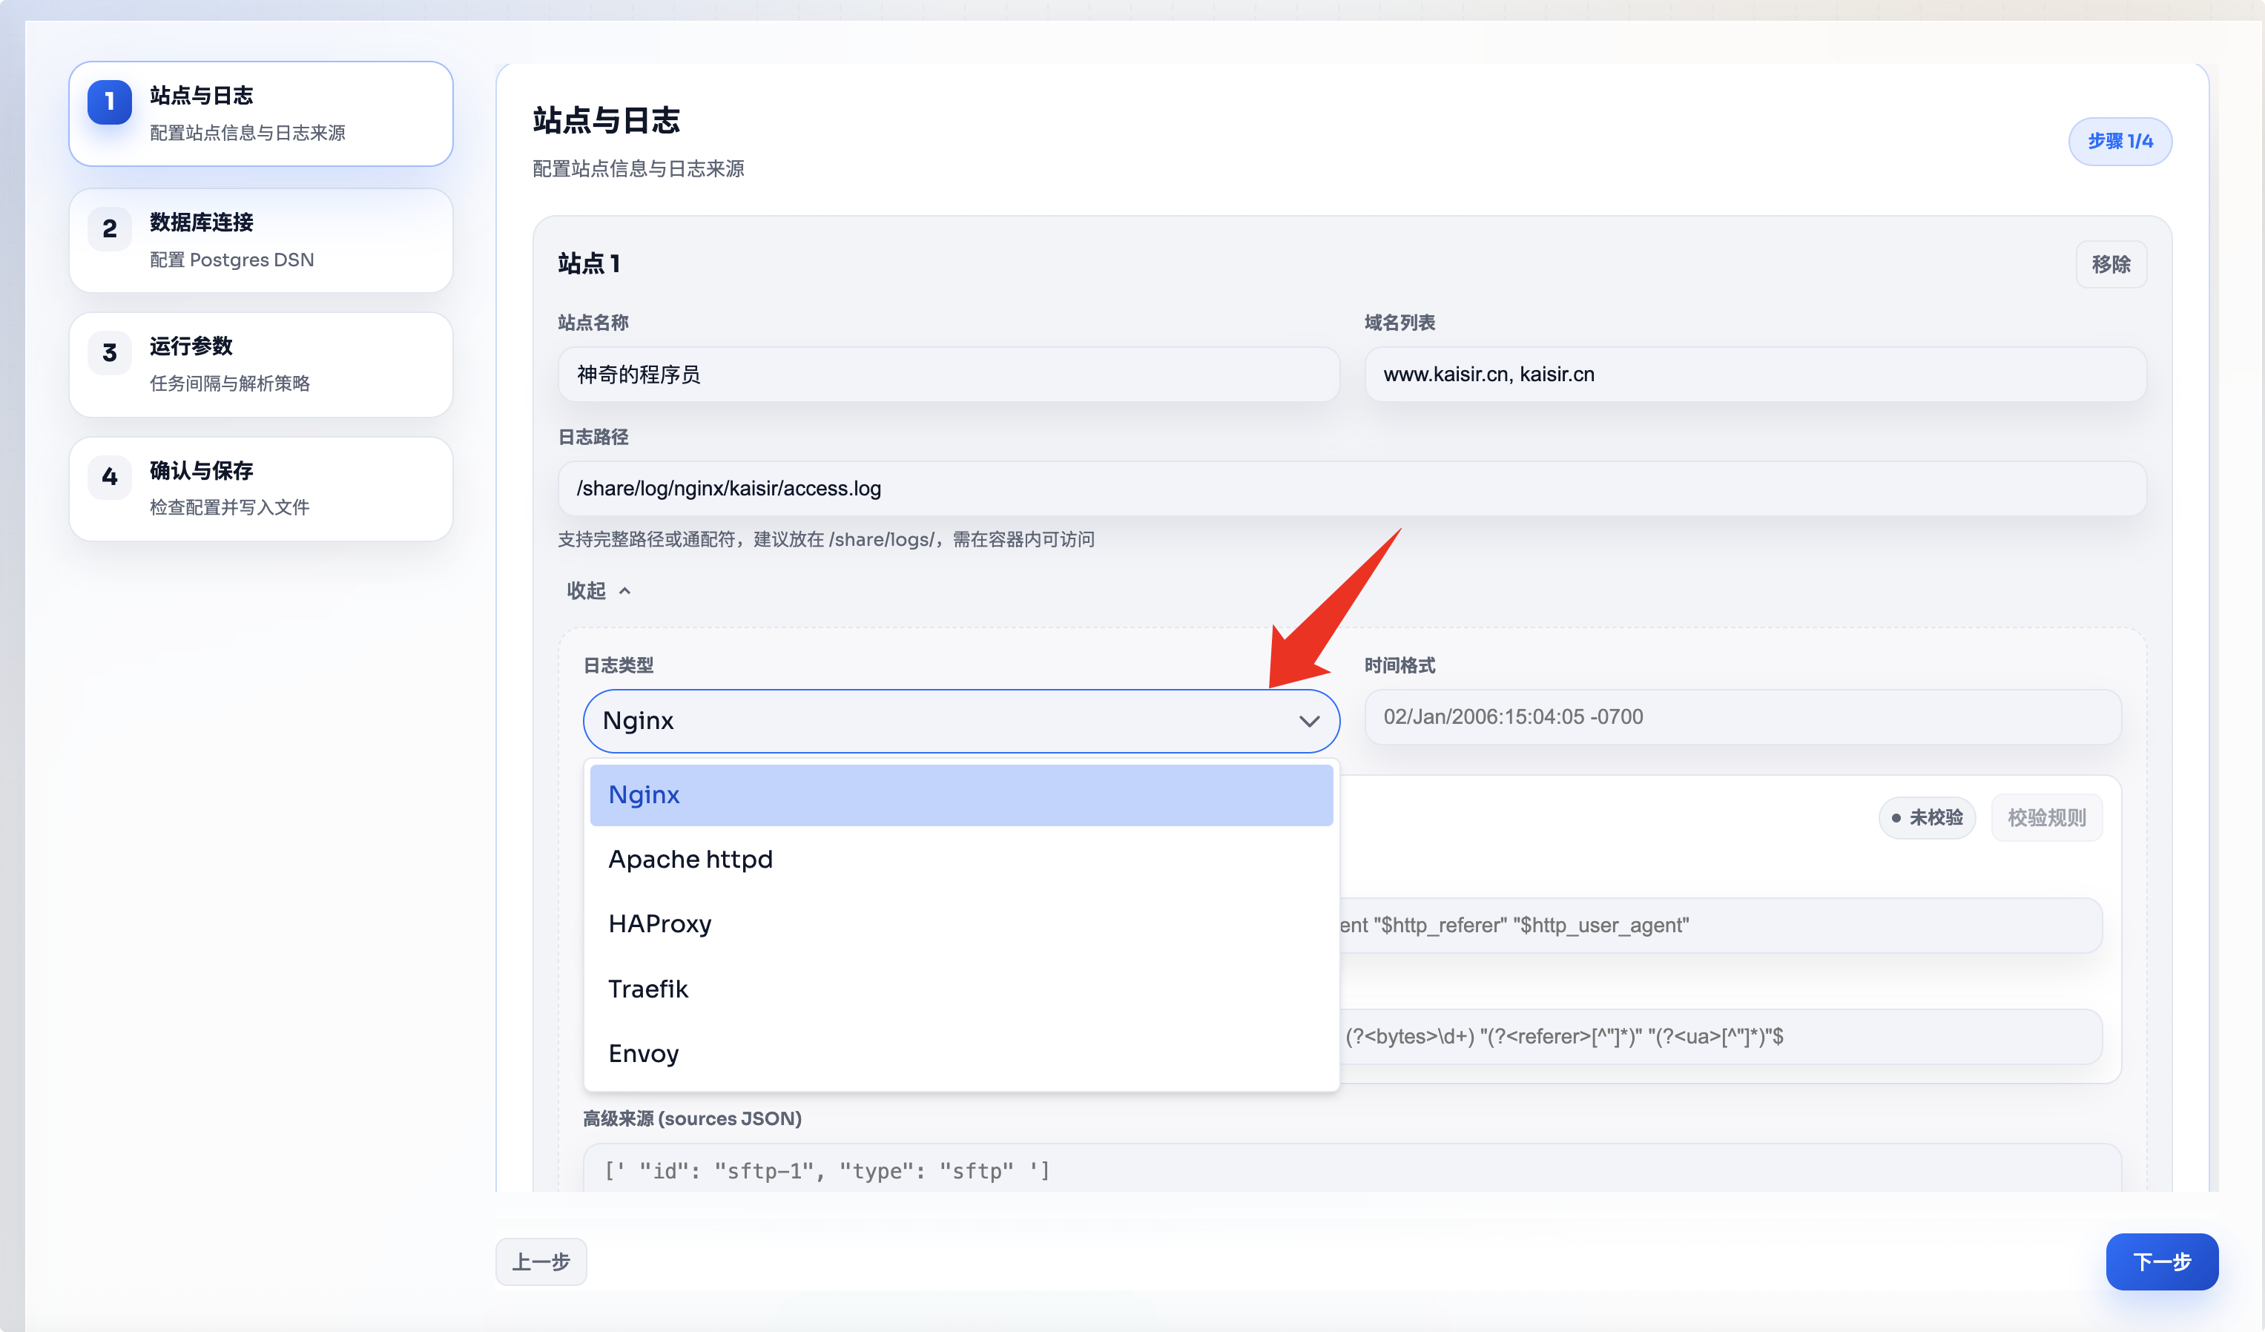Open the 数据库连接 step in sidebar
Screen dimensions: 2265x1332
pyautogui.click(x=260, y=240)
